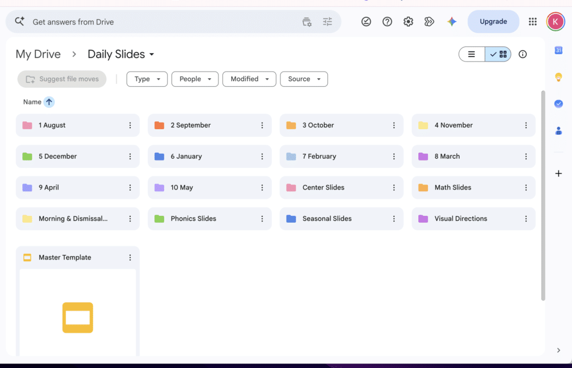Select the 5 December folder
This screenshot has width=572, height=368.
click(78, 156)
